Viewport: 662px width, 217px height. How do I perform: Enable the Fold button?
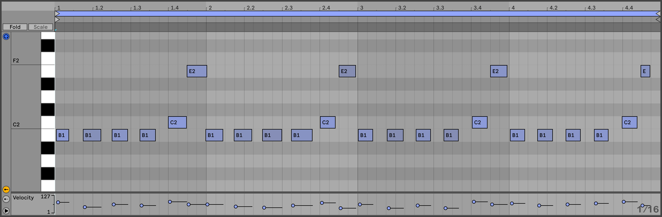(x=15, y=27)
